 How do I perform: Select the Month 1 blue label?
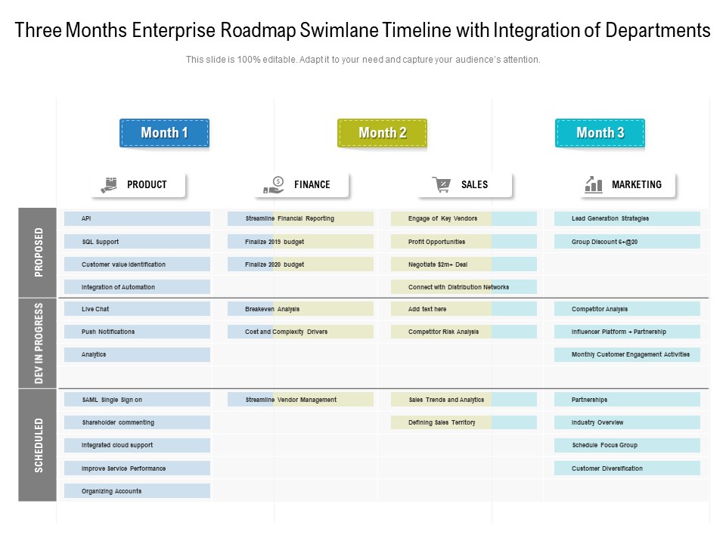click(164, 133)
